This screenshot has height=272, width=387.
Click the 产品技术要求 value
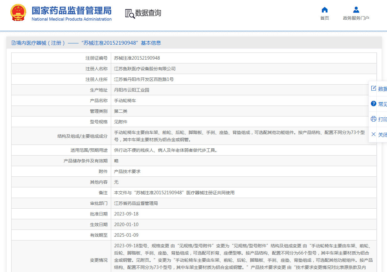(127, 171)
